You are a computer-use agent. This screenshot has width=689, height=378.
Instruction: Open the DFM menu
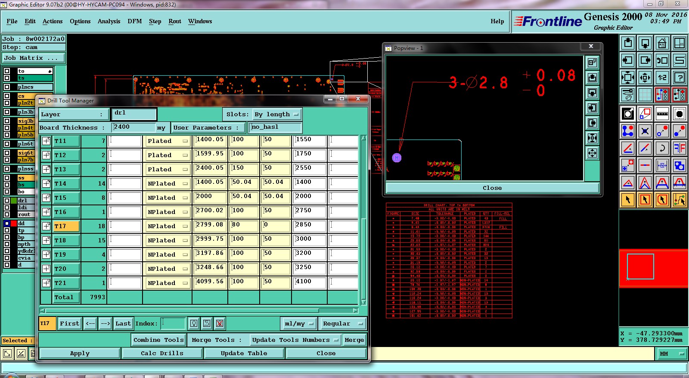134,21
